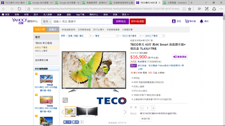Reload the page with refresh icon
The width and height of the screenshot is (225, 126).
click(x=19, y=9)
